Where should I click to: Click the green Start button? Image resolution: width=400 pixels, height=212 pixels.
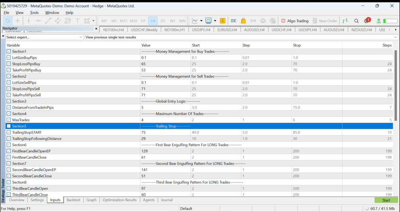[386, 200]
